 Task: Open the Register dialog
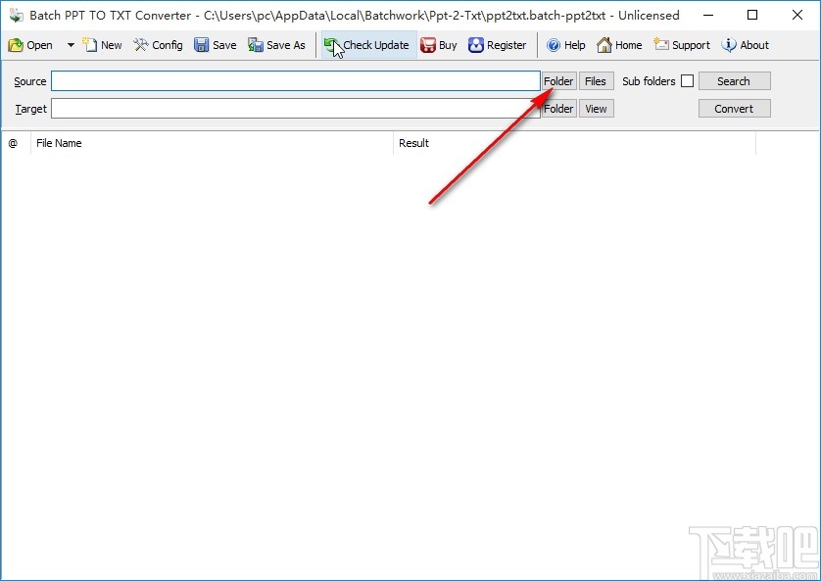click(x=498, y=45)
